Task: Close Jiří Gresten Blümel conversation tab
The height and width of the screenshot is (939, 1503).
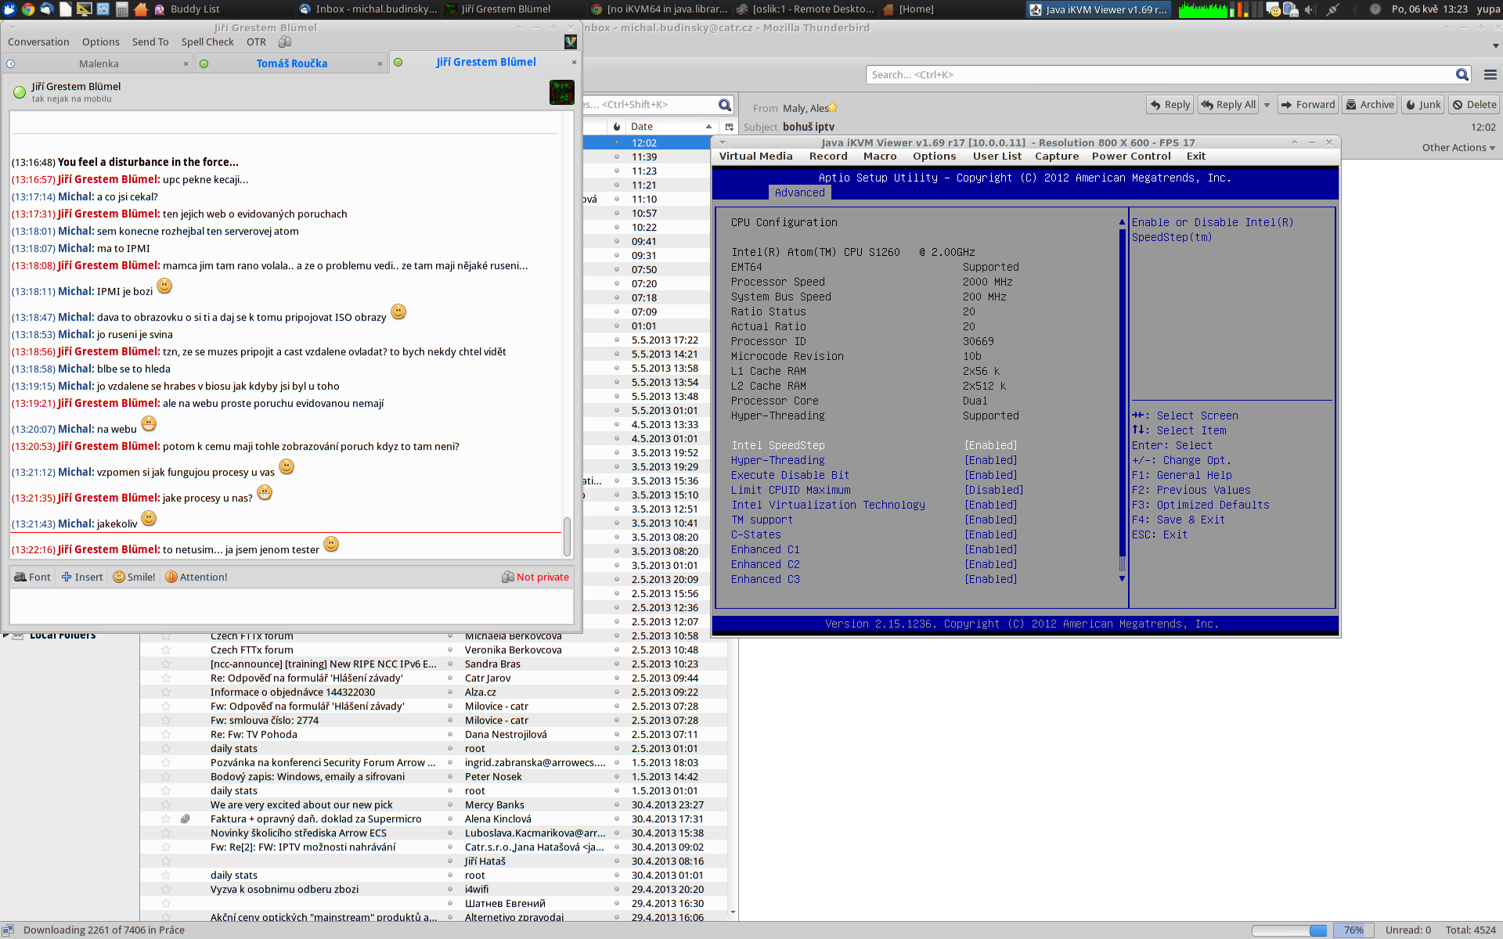Action: click(574, 62)
